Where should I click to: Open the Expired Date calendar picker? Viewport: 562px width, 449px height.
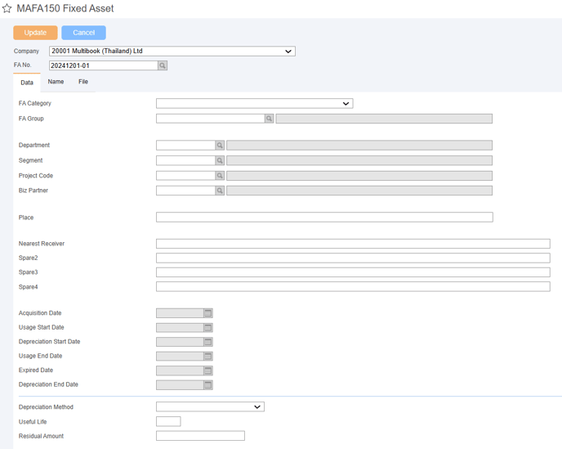207,370
